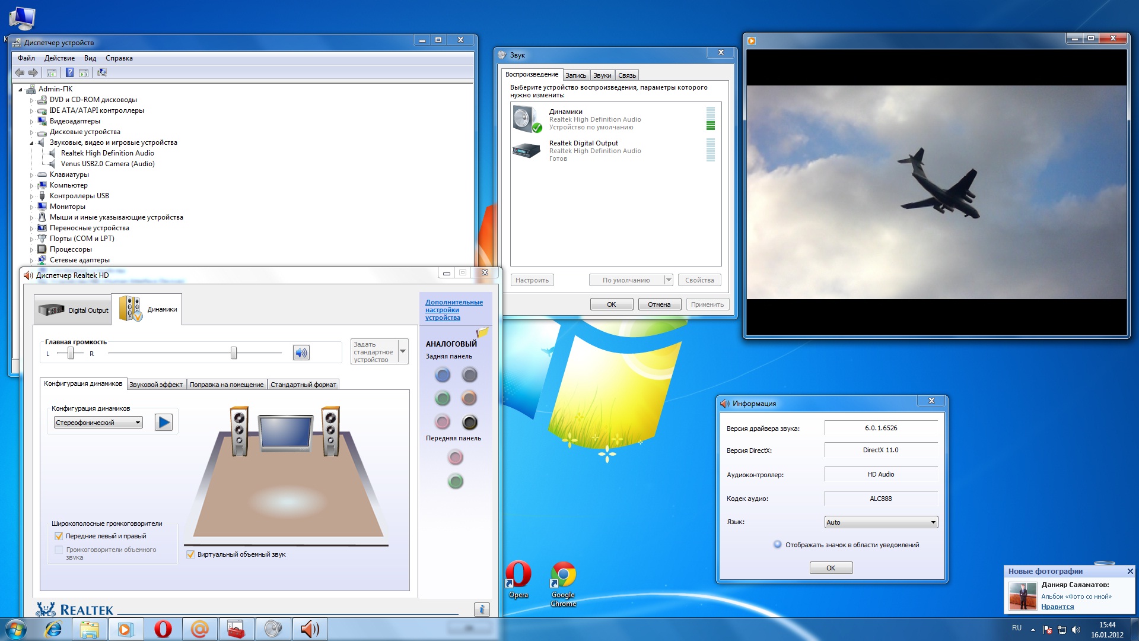Viewport: 1139px width, 641px height.
Task: Uncheck 'Передние левый и правый' checkbox
Action: (x=59, y=536)
